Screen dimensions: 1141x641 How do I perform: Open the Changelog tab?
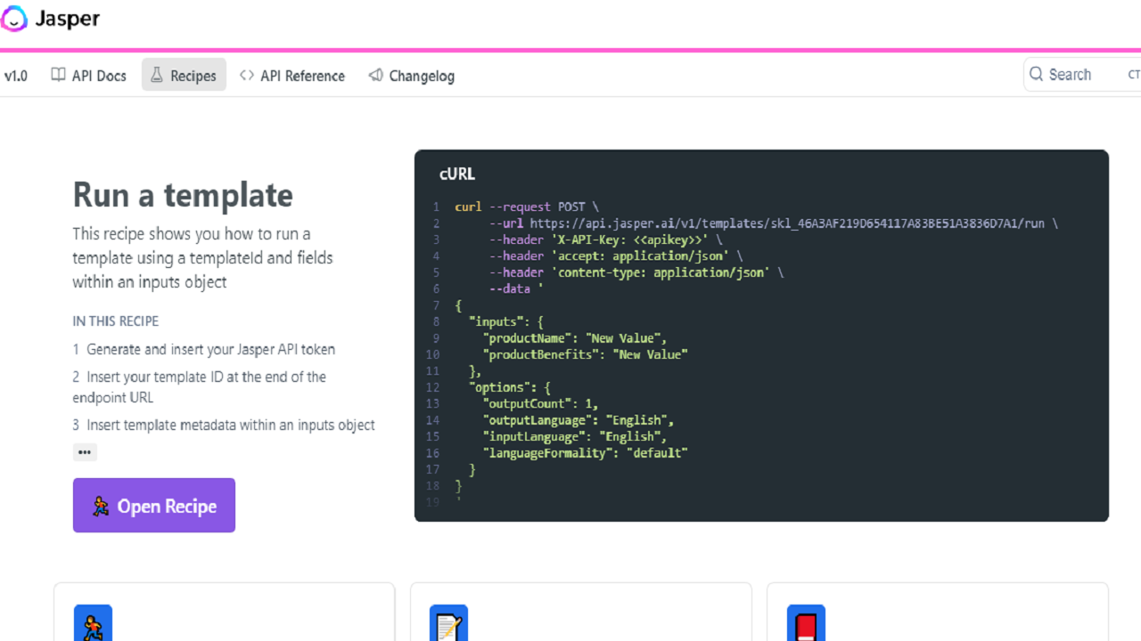412,76
